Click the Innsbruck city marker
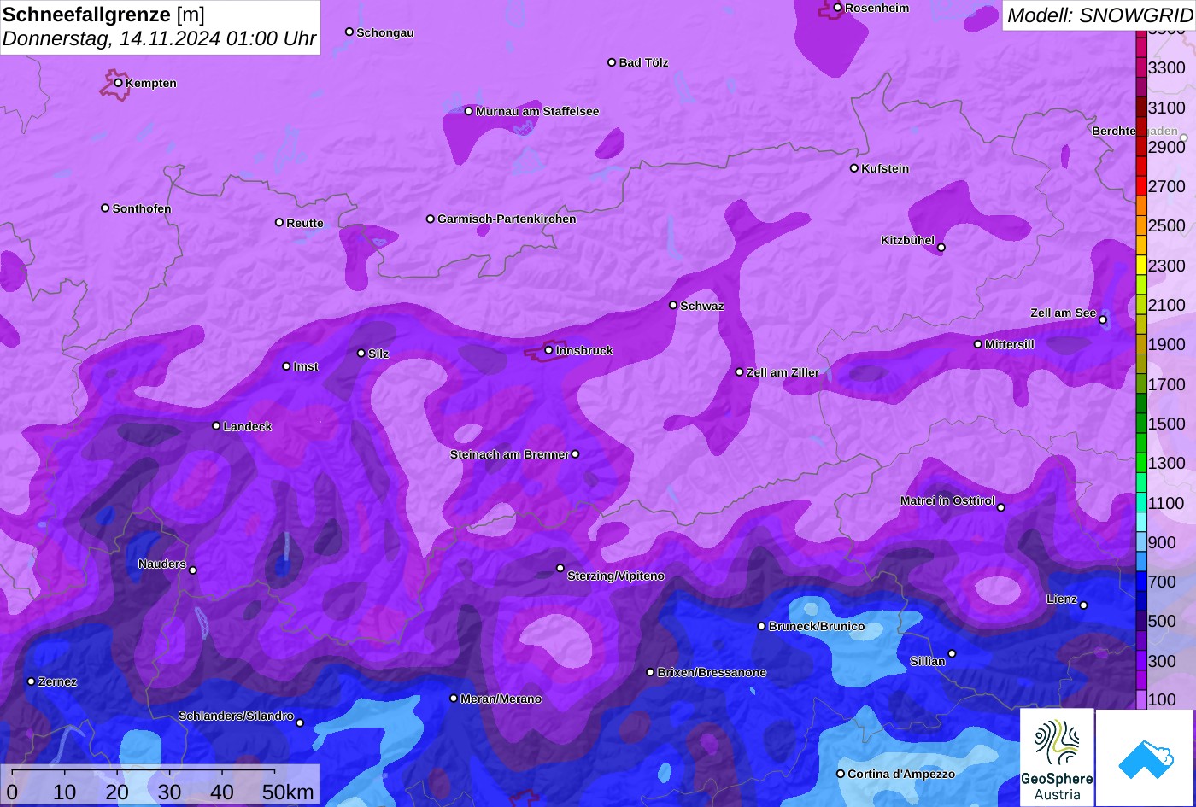Screen dimensions: 1196x807 pos(549,350)
